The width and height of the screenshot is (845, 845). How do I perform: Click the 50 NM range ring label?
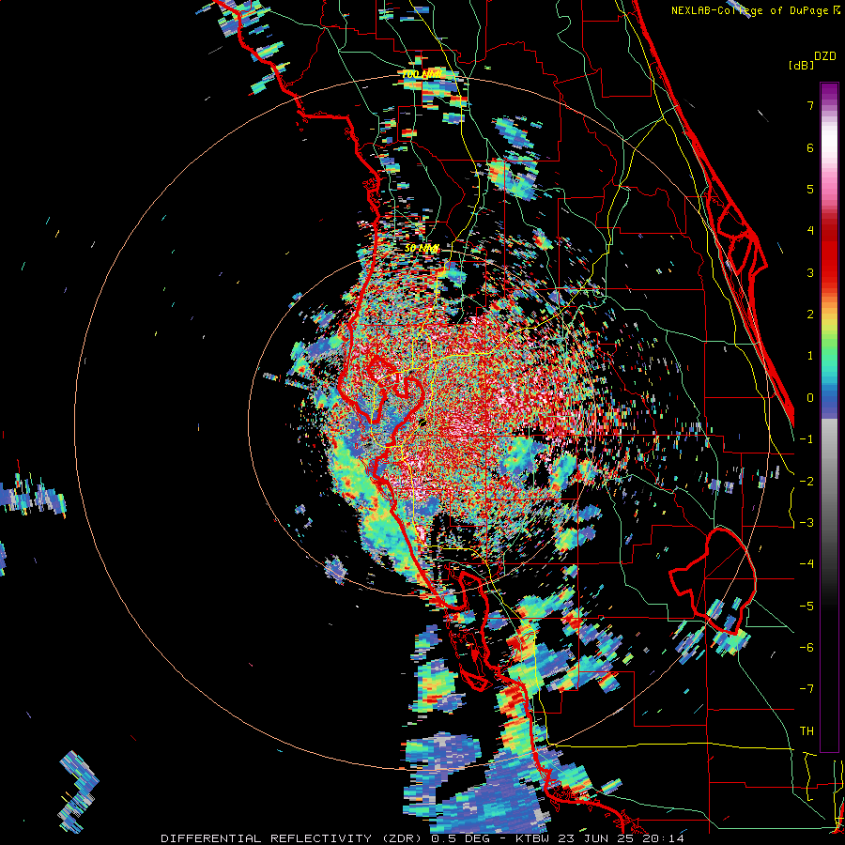[422, 249]
